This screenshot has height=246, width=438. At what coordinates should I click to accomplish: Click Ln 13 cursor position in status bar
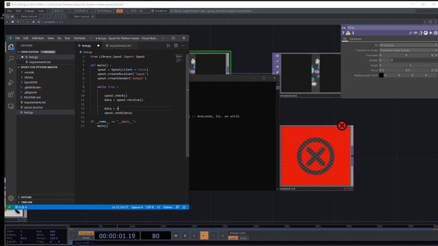120,207
